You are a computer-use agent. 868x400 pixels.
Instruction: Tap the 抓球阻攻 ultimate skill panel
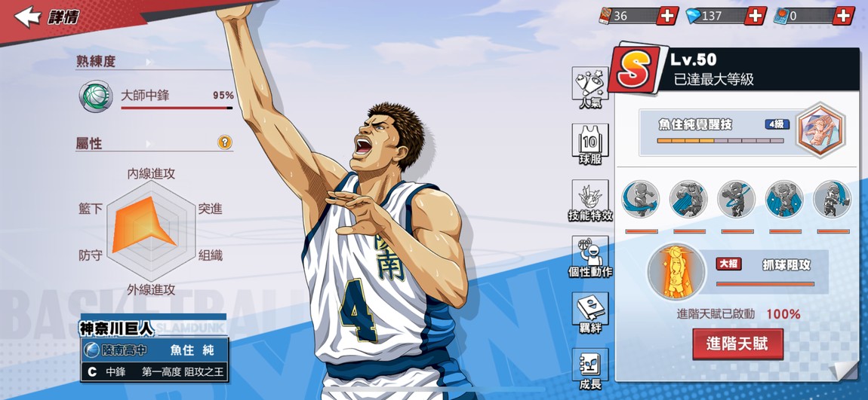click(767, 272)
